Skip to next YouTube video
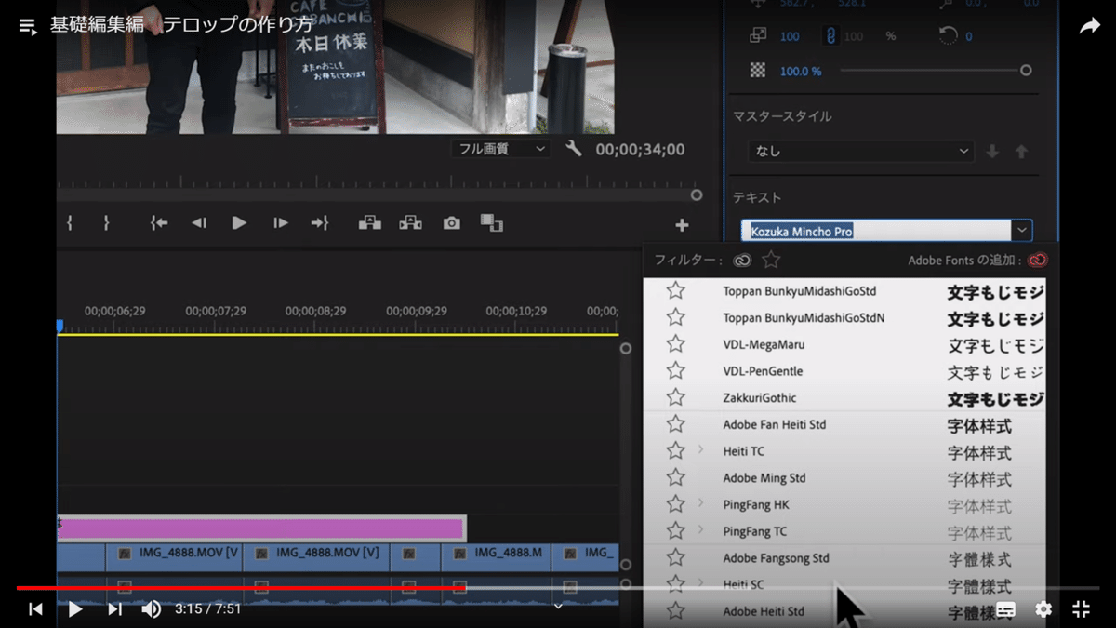The width and height of the screenshot is (1116, 628). tap(114, 609)
